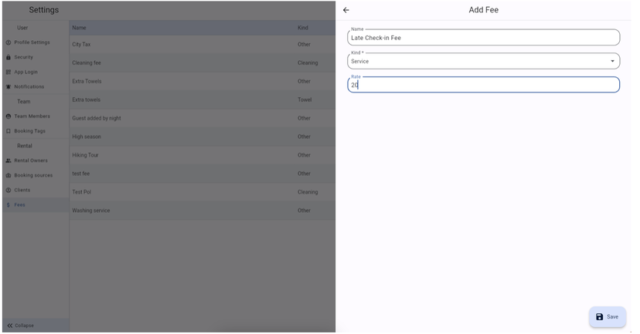Click the Booking sources icon
The image size is (640, 334).
tap(9, 176)
